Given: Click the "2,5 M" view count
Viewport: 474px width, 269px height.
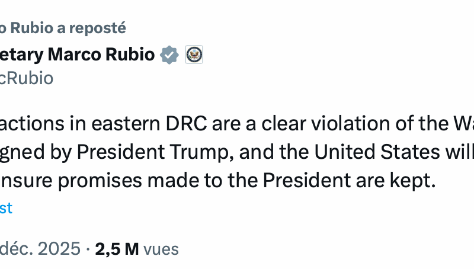Looking at the screenshot, I should (x=117, y=249).
